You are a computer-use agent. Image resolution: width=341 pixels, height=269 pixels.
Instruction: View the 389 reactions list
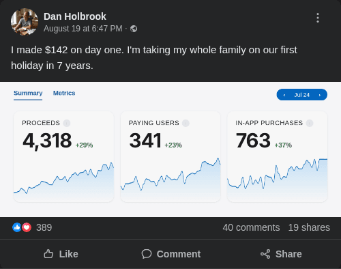(x=44, y=227)
